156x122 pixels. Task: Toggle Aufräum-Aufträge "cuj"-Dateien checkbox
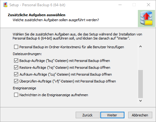(x=16, y=74)
